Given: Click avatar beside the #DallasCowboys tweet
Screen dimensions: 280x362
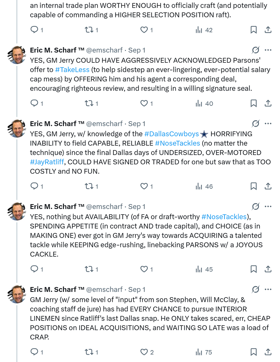Looking at the screenshot, I should point(17,128).
